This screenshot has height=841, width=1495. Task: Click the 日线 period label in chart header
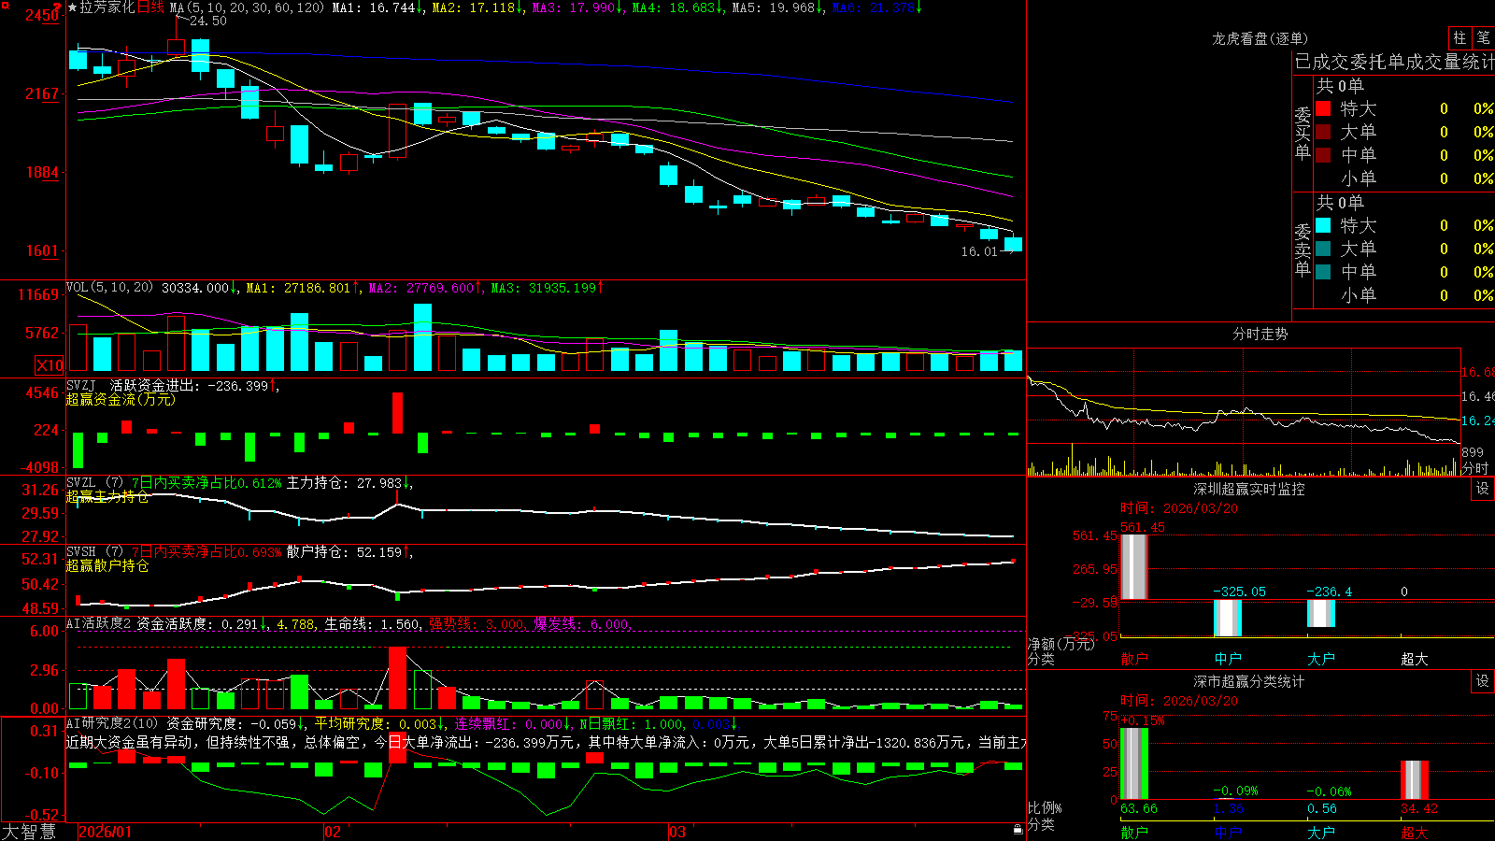pos(150,7)
